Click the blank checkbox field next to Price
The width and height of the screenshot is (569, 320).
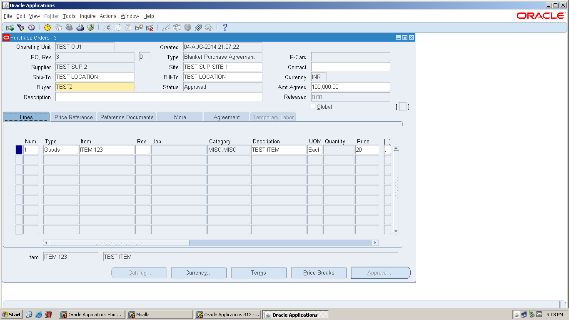click(387, 149)
